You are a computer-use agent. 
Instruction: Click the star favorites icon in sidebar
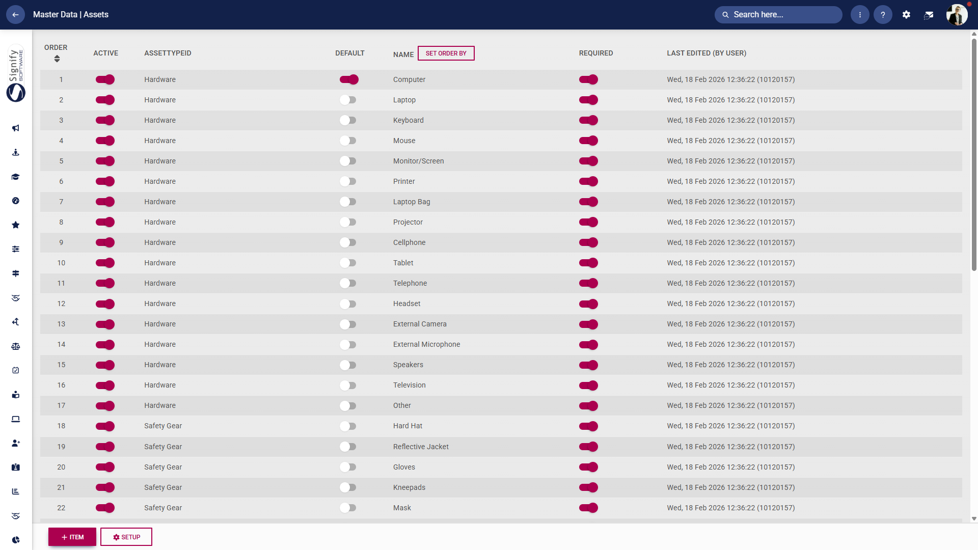click(16, 225)
